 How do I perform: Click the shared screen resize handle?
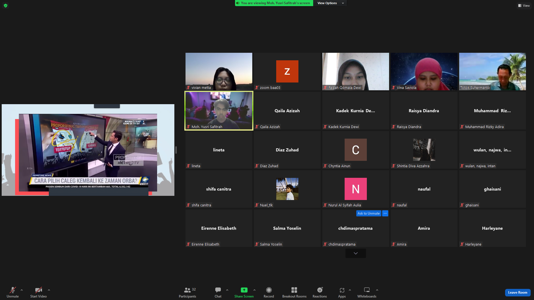(x=176, y=150)
